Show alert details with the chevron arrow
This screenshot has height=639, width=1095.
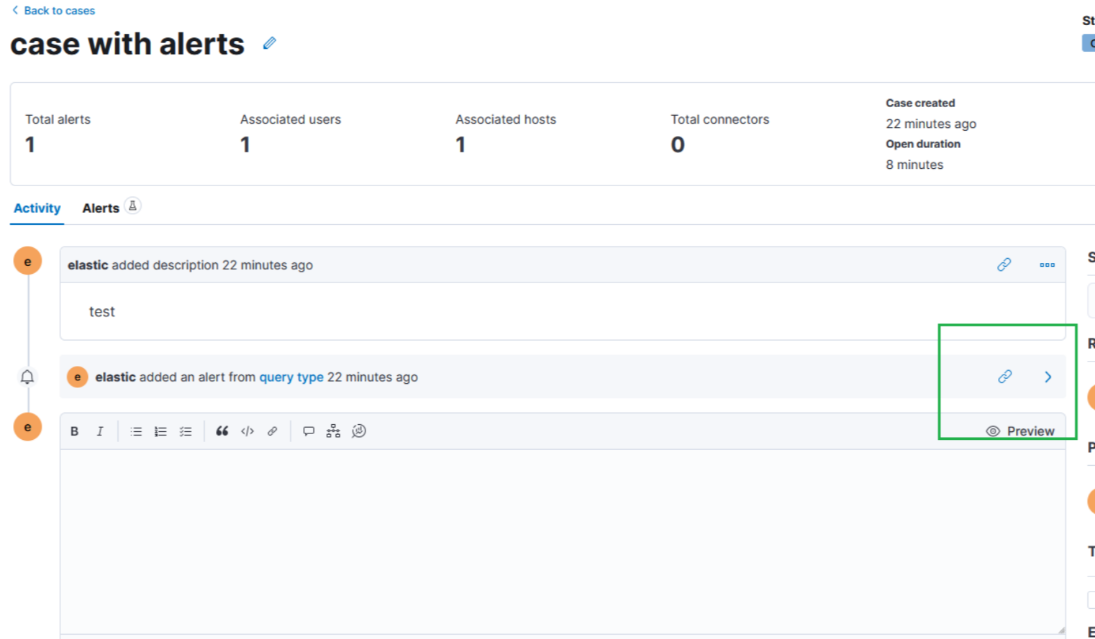1048,377
